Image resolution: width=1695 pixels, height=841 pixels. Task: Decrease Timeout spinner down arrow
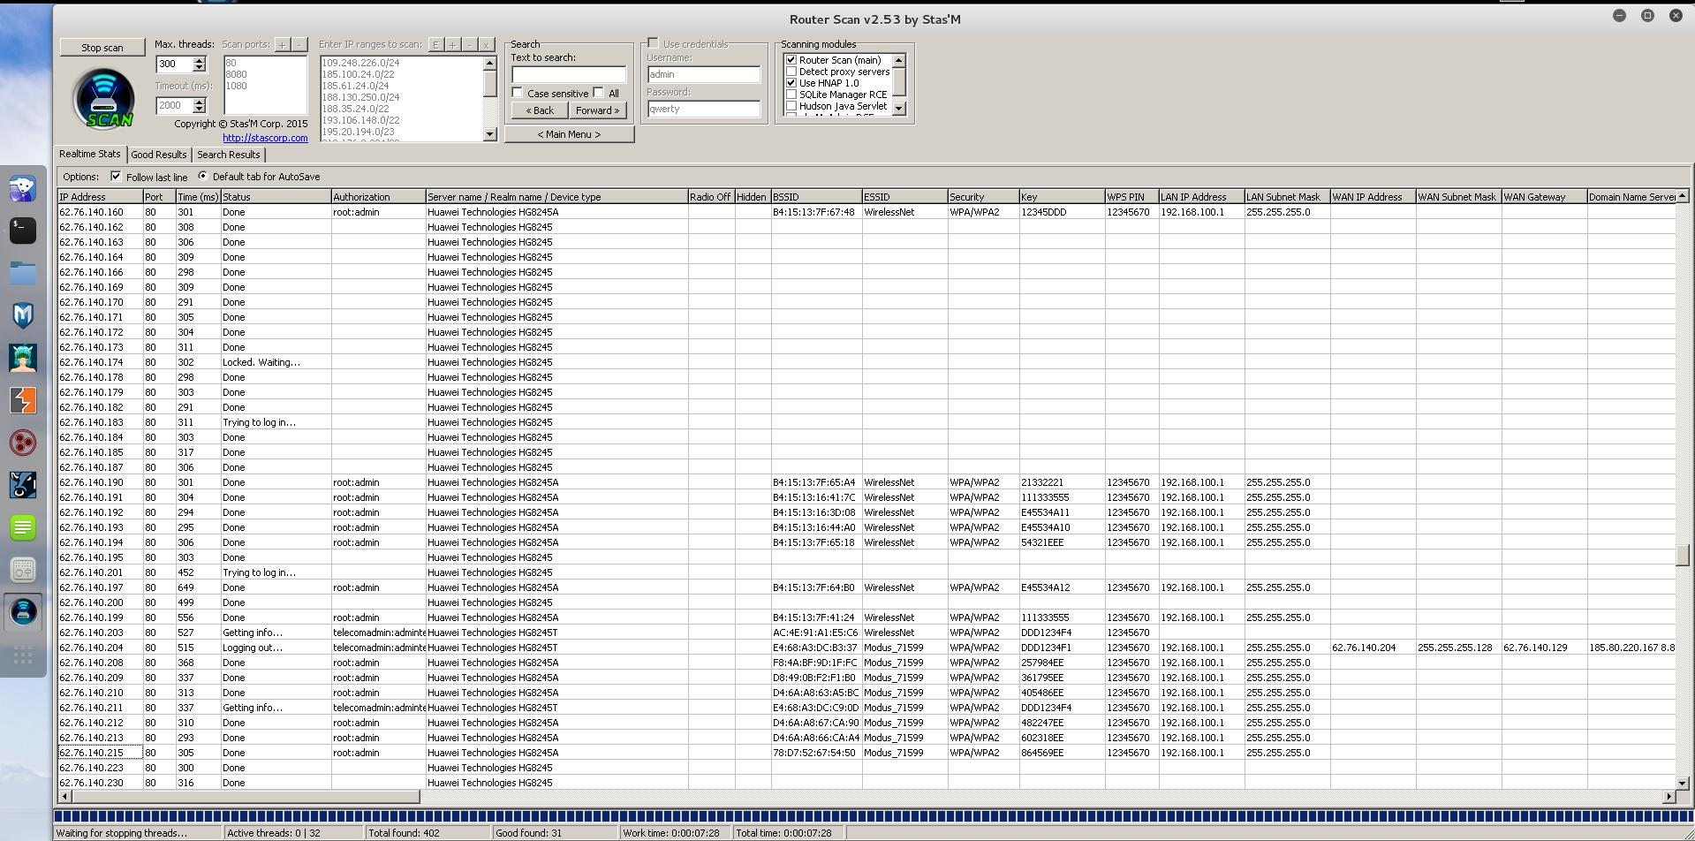199,110
